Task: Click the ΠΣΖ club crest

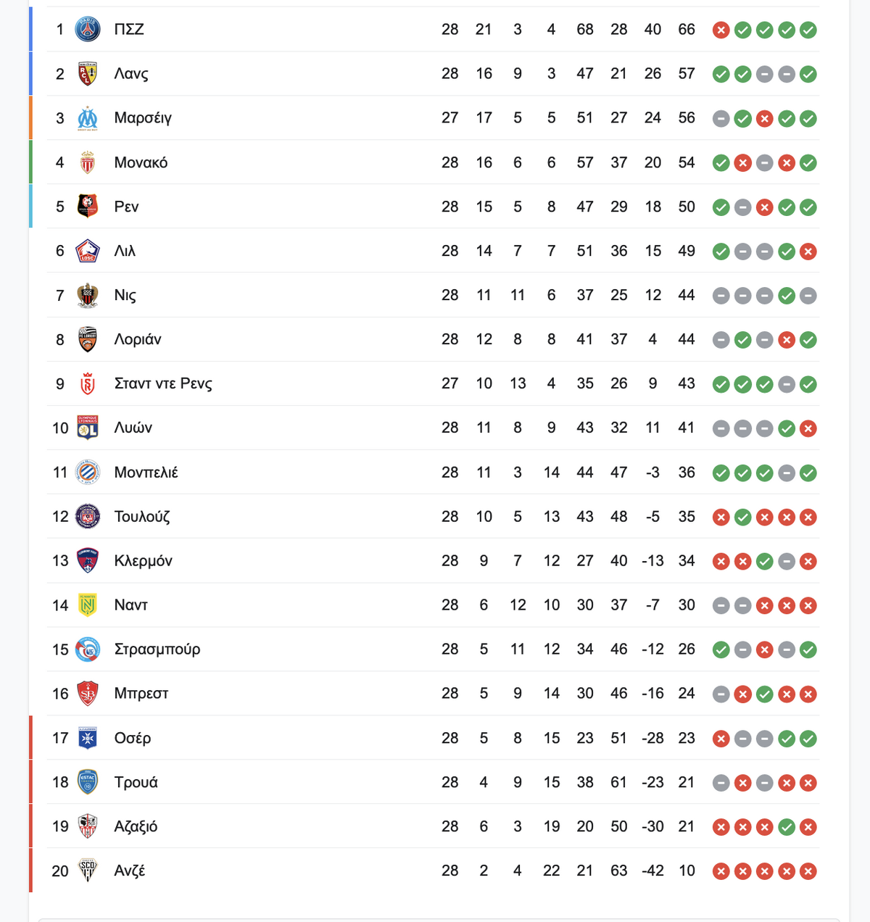Action: pyautogui.click(x=88, y=30)
